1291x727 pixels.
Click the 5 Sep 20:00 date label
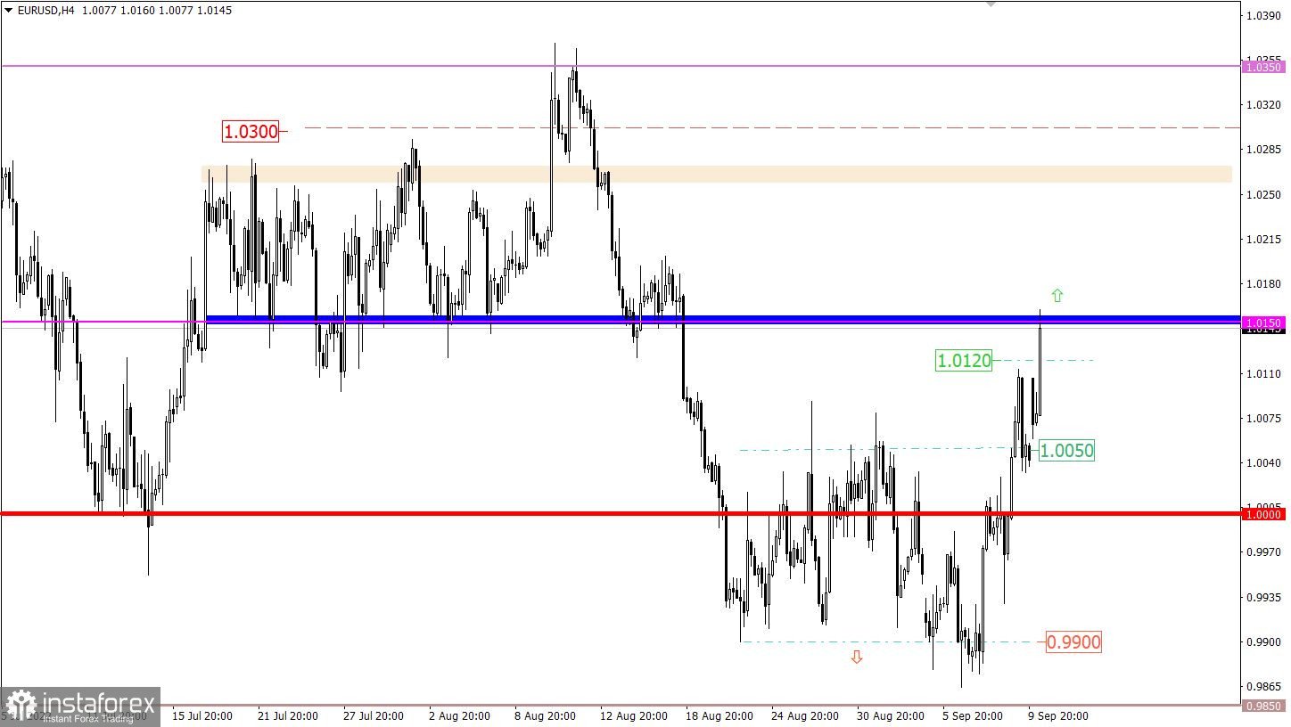971,715
